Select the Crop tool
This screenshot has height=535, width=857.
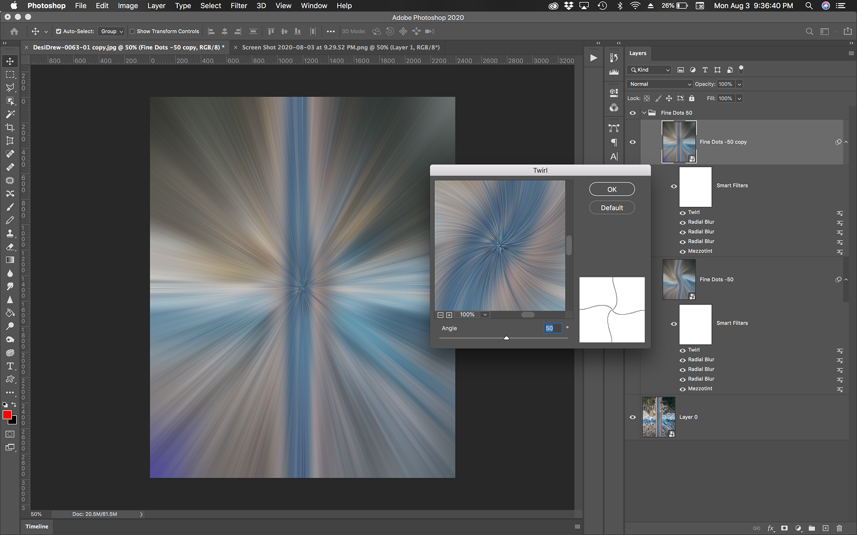(x=10, y=128)
